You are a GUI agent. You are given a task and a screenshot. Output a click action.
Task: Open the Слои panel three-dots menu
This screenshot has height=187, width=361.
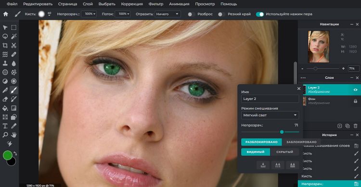(x=303, y=78)
